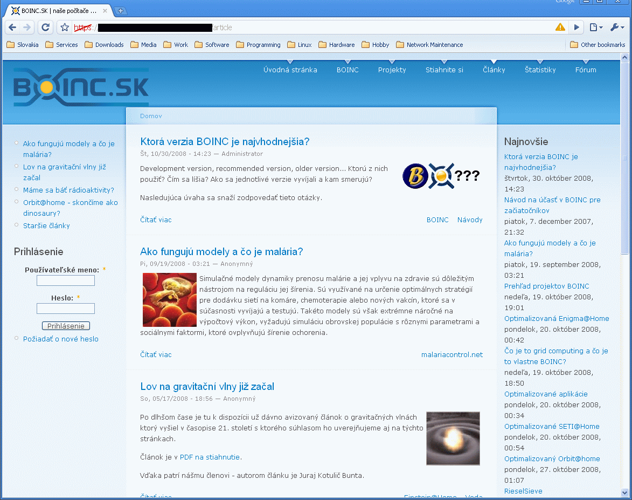Image resolution: width=632 pixels, height=500 pixels.
Task: Open the BOINC navigation menu item
Action: (x=348, y=70)
